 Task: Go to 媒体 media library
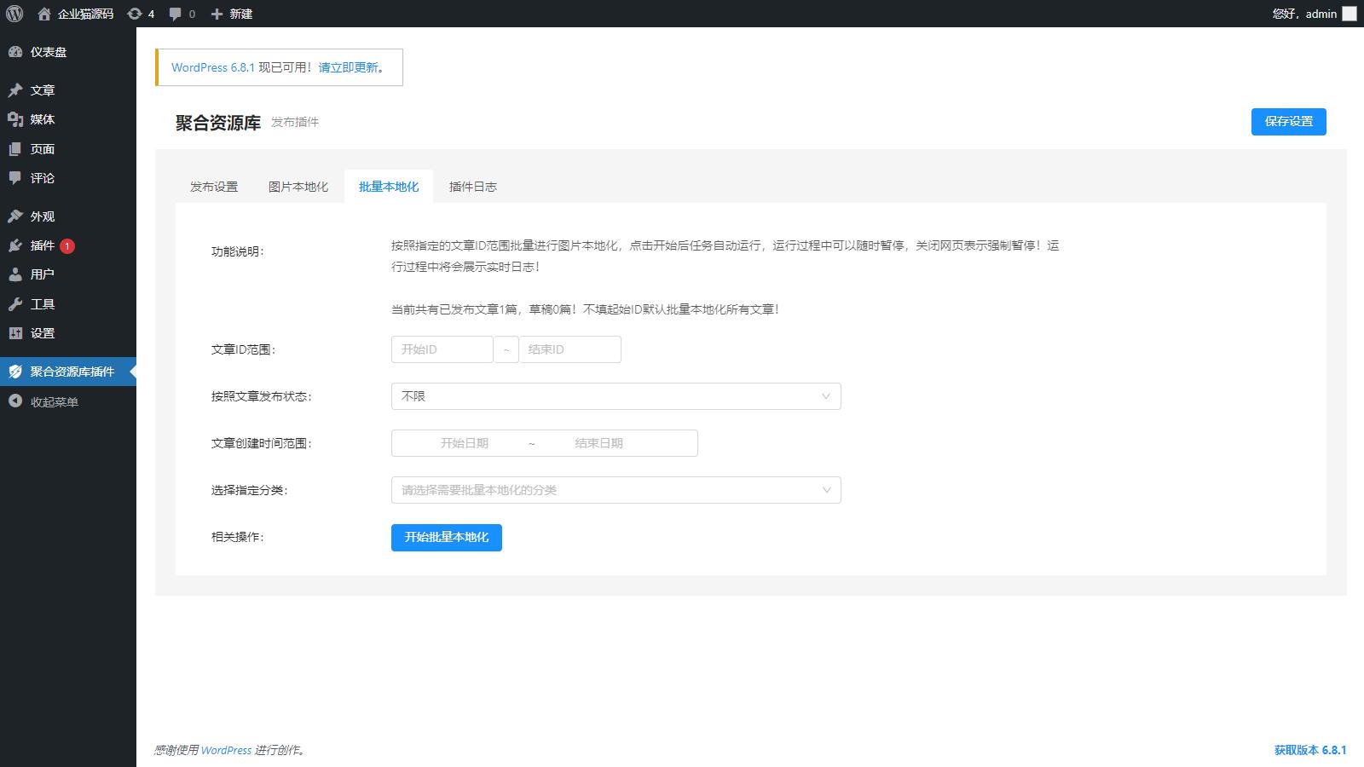coord(43,119)
